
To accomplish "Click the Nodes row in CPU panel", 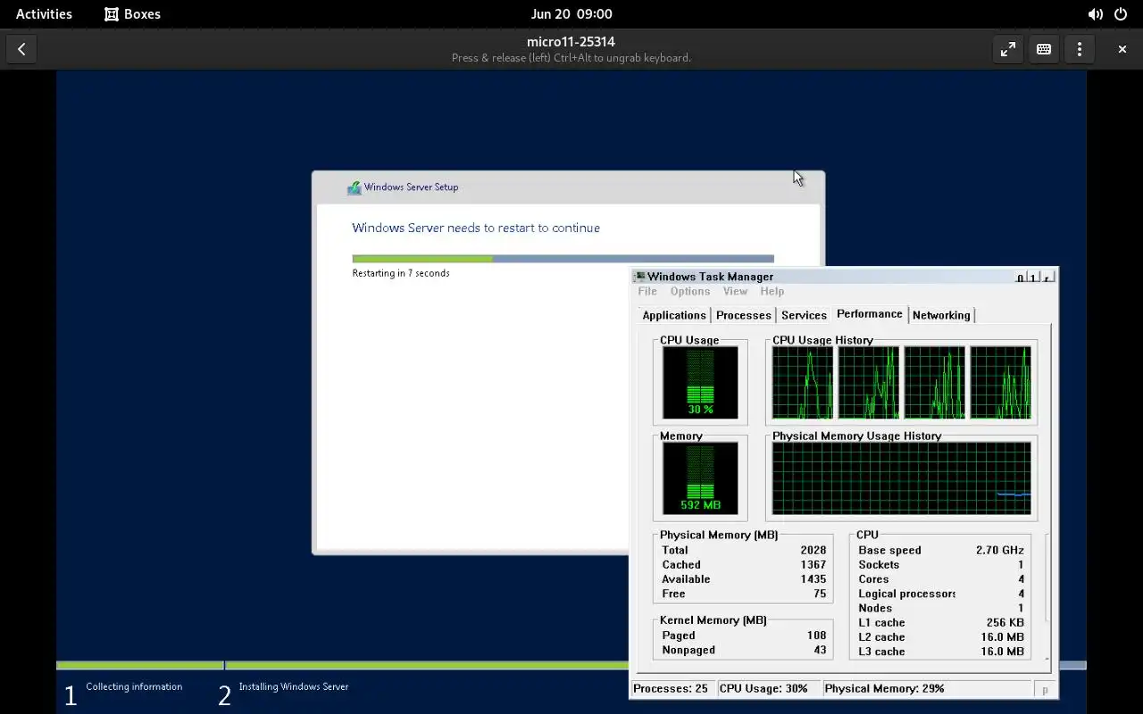I will point(941,608).
